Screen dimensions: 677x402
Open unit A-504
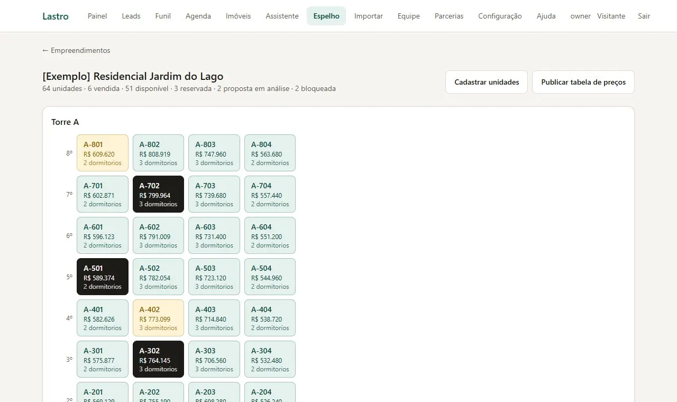(x=270, y=277)
